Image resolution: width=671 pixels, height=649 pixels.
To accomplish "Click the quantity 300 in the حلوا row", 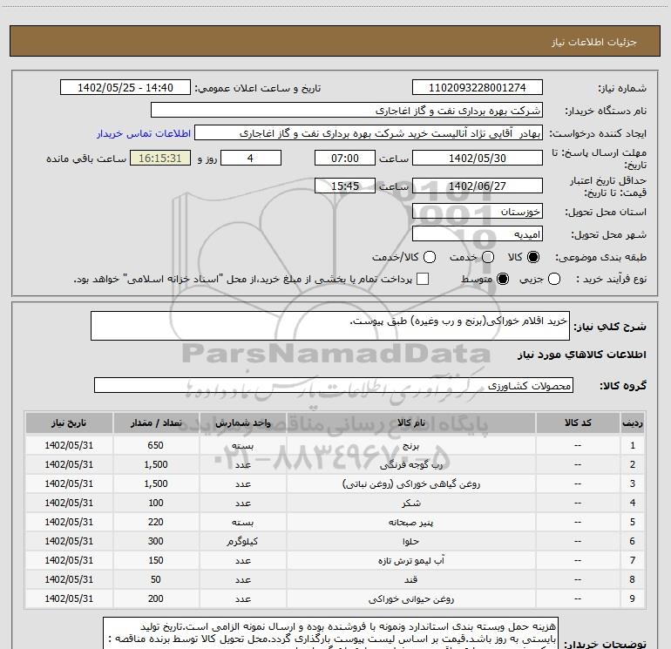I will click(156, 542).
